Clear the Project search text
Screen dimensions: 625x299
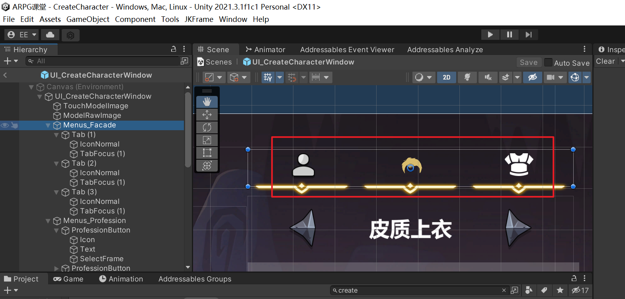[x=504, y=291]
